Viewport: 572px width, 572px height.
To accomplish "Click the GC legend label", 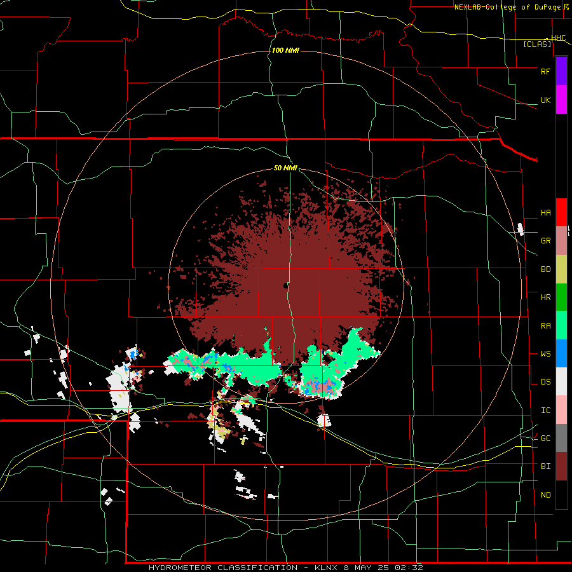I will (545, 439).
